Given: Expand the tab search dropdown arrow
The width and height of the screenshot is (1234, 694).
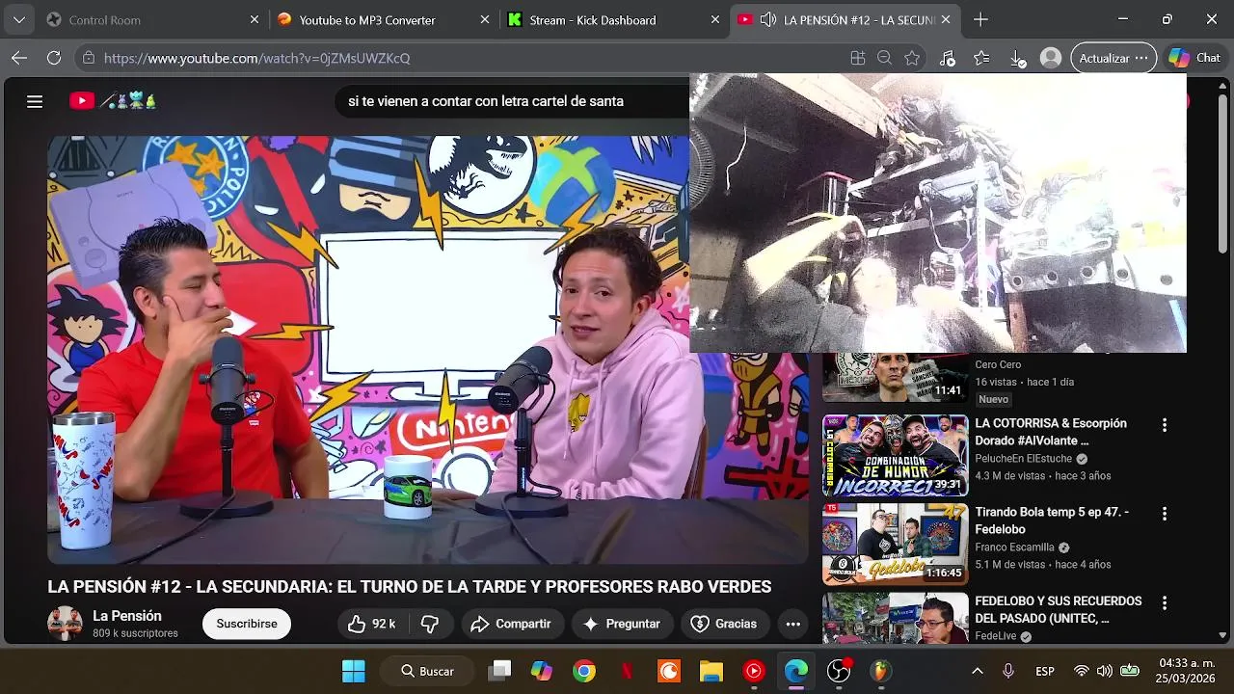Looking at the screenshot, I should click(x=19, y=19).
